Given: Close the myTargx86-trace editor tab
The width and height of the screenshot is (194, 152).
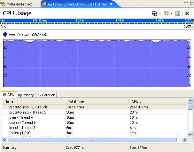Looking at the screenshot, I should [111, 4].
